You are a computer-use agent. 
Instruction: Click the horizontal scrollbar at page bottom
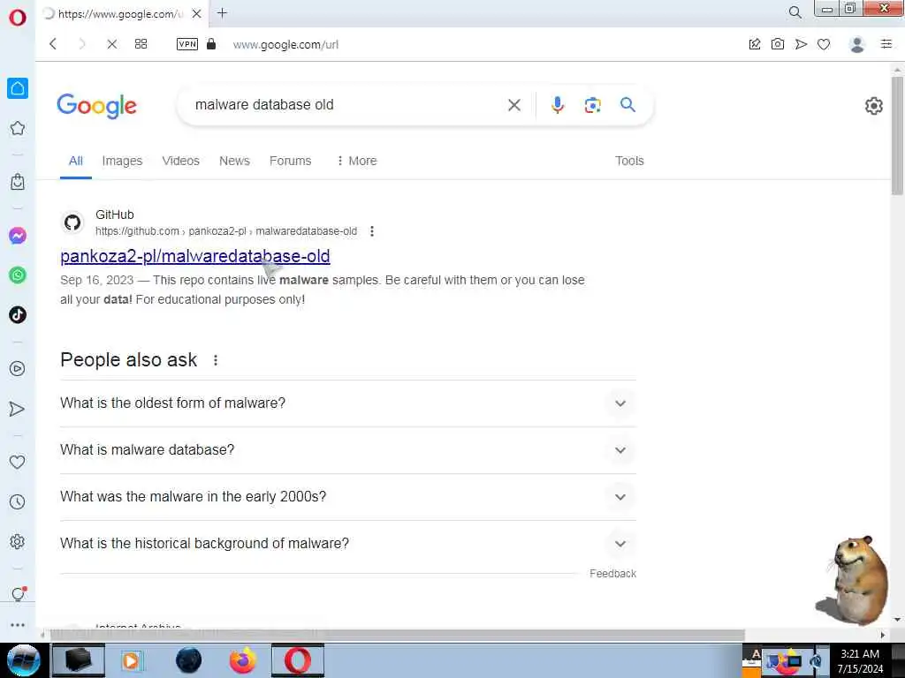[397, 635]
